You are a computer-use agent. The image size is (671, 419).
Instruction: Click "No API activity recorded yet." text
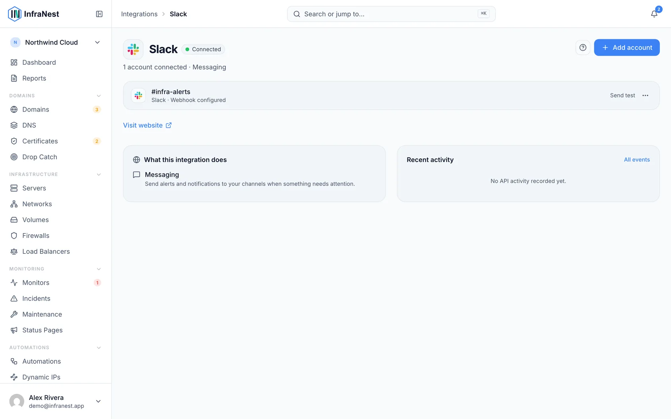[528, 181]
